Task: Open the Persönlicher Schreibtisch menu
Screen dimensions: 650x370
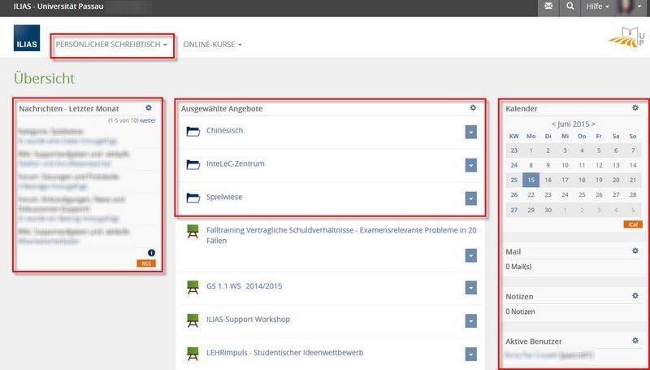Action: point(112,44)
